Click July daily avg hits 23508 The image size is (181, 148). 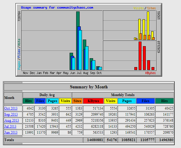pos(28,126)
